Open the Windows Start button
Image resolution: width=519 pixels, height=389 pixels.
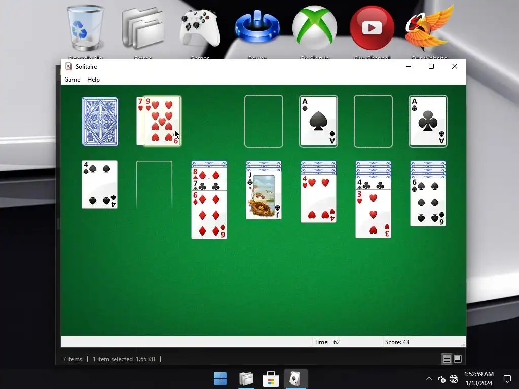coord(220,379)
